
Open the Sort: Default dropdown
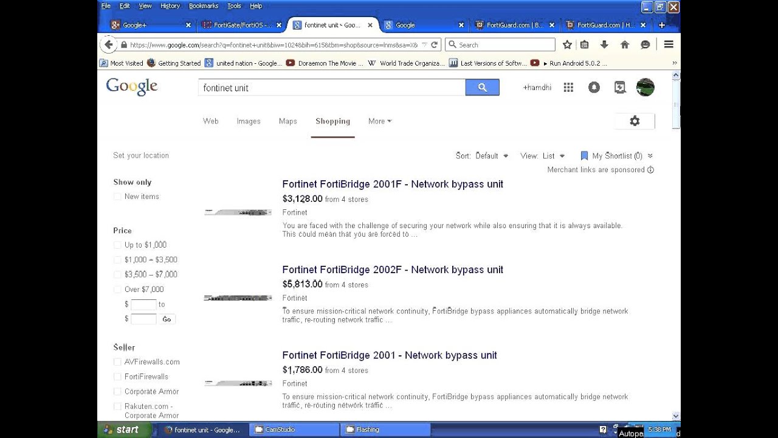pyautogui.click(x=482, y=156)
